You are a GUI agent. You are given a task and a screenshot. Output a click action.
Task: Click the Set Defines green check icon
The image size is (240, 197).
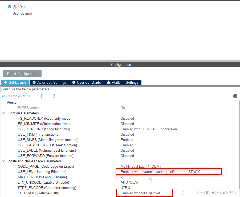point(6,82)
